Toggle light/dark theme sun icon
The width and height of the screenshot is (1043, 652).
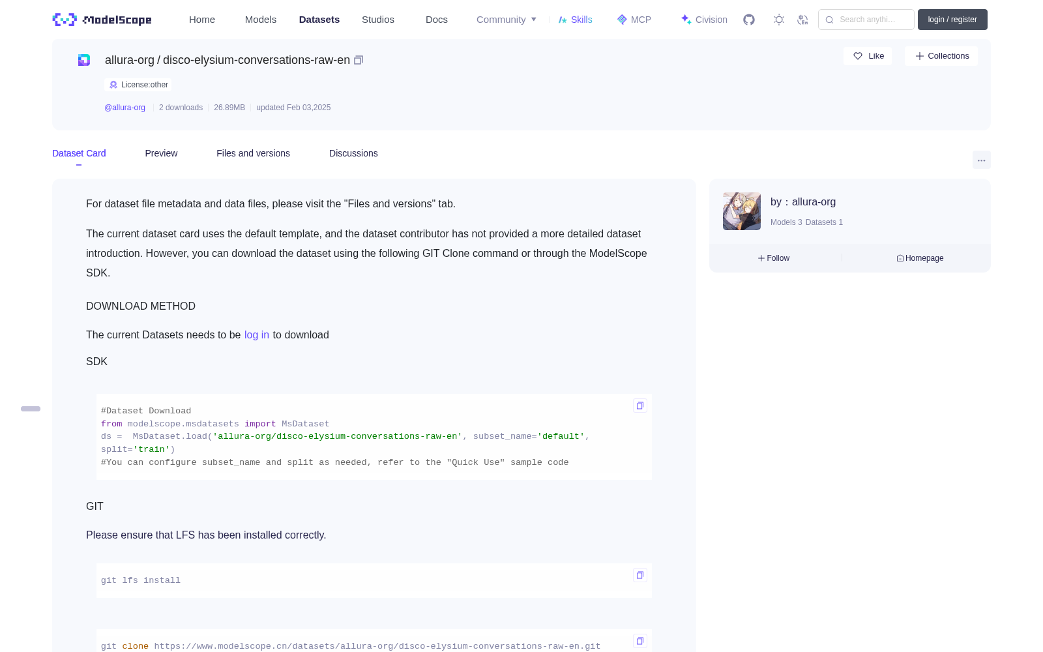(x=779, y=20)
